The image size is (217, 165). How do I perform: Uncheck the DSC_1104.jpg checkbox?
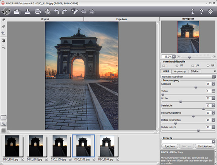[118, 160]
